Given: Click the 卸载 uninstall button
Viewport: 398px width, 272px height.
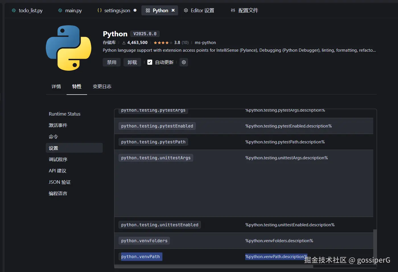Looking at the screenshot, I should (x=132, y=62).
